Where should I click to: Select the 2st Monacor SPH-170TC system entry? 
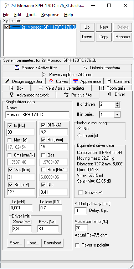(x=43, y=27)
